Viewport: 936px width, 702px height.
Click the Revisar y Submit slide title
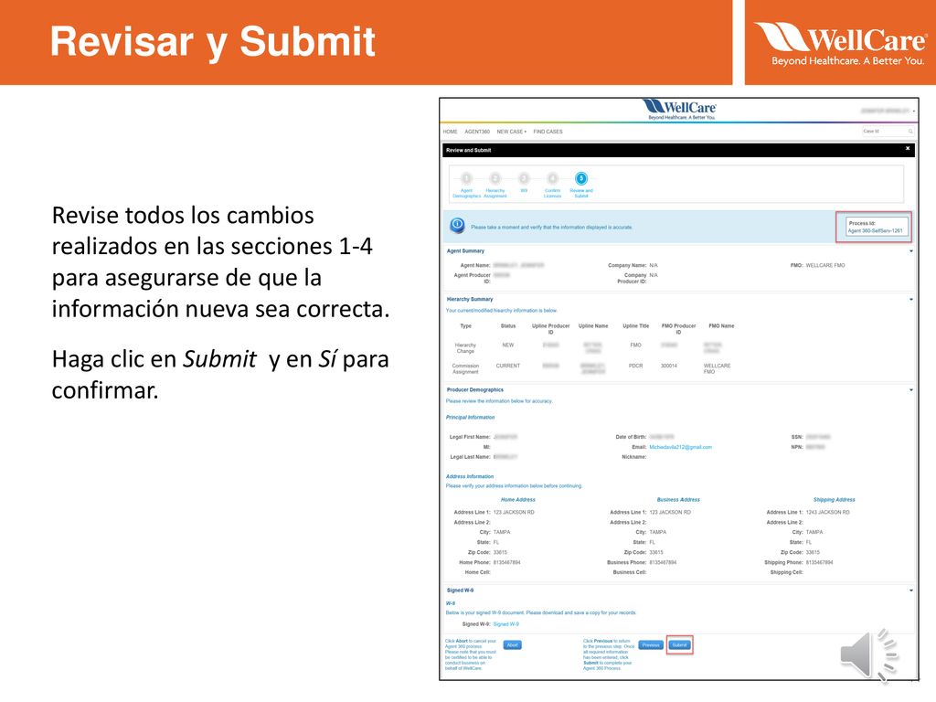click(212, 43)
